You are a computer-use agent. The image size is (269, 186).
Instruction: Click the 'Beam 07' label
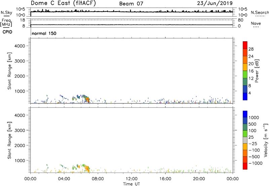pyautogui.click(x=131, y=4)
